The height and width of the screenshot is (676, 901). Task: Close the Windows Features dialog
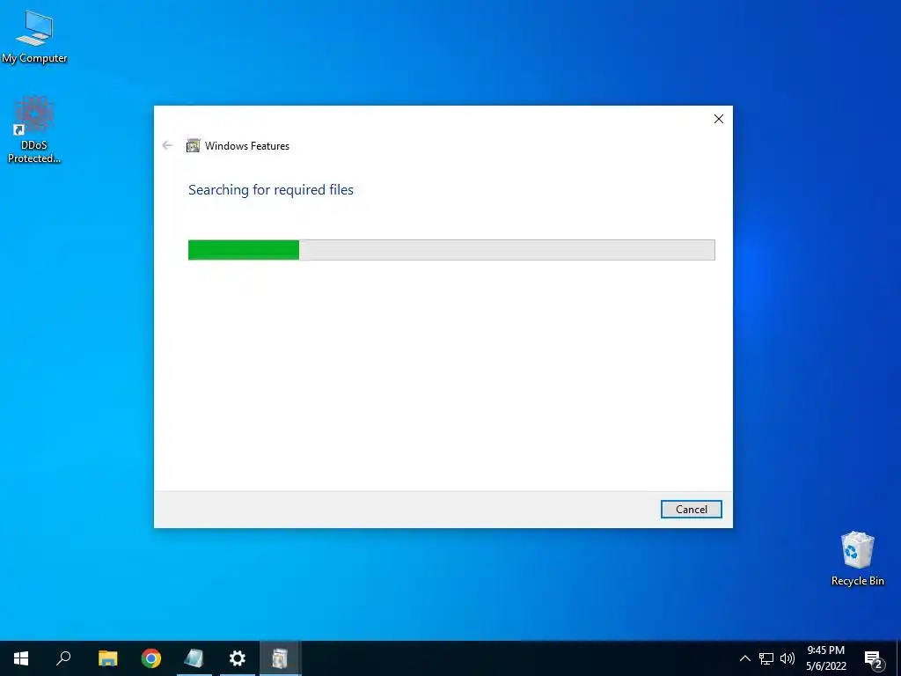pos(718,119)
